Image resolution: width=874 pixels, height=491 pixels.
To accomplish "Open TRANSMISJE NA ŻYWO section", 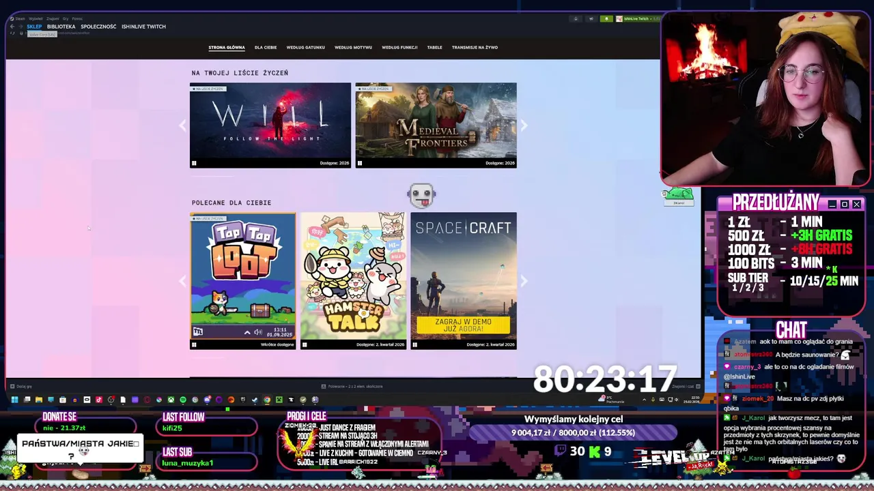I will 475,48.
